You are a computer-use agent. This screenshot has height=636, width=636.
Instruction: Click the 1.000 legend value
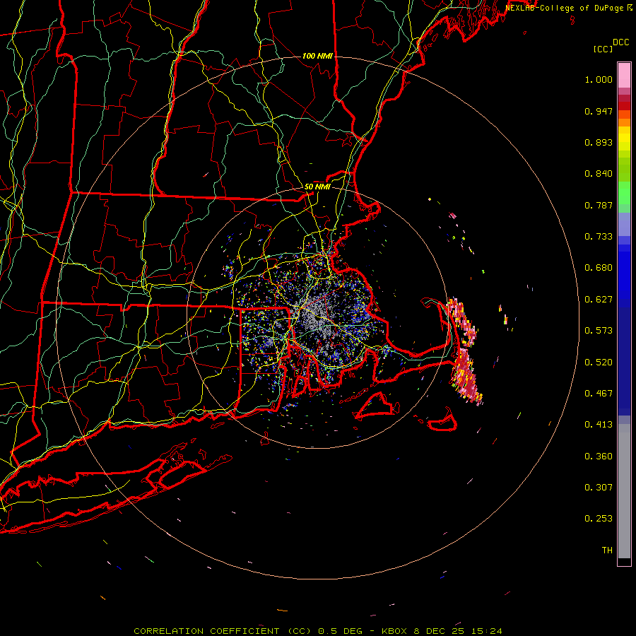click(x=599, y=79)
